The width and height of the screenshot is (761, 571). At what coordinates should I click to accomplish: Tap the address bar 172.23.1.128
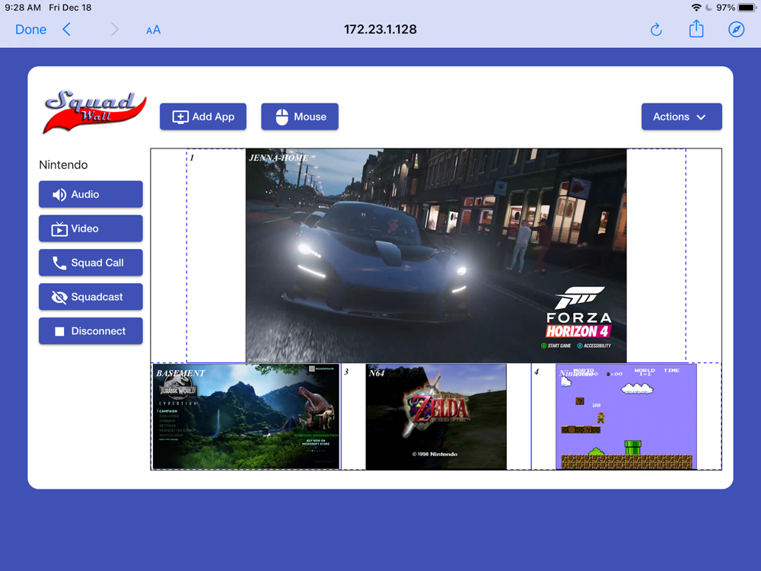(x=380, y=30)
